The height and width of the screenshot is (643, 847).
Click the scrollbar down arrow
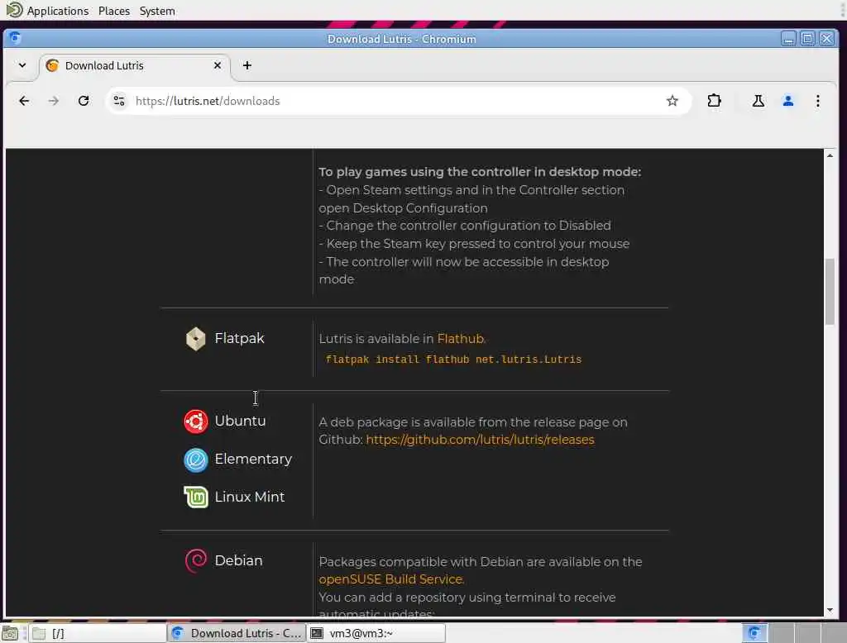830,611
